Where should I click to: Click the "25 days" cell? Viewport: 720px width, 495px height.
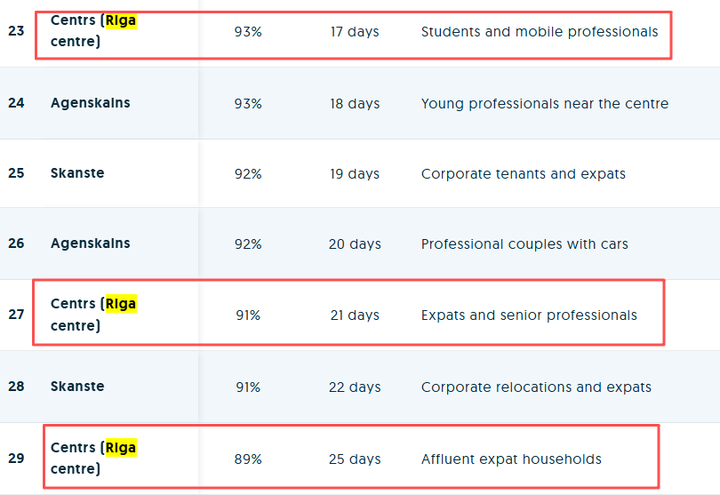point(354,459)
